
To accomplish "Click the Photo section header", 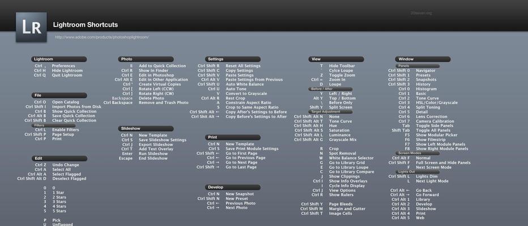I will coord(146,59).
